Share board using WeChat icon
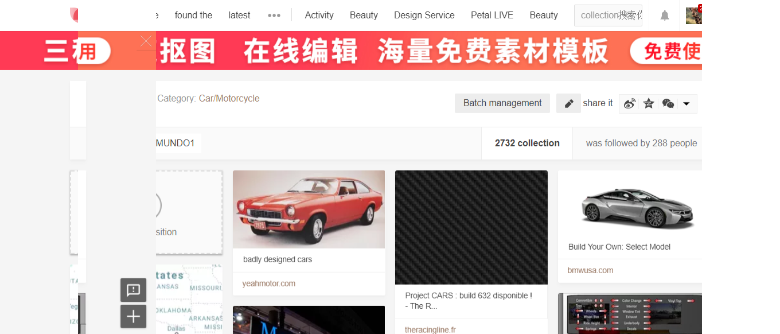The height and width of the screenshot is (334, 780). (x=668, y=103)
